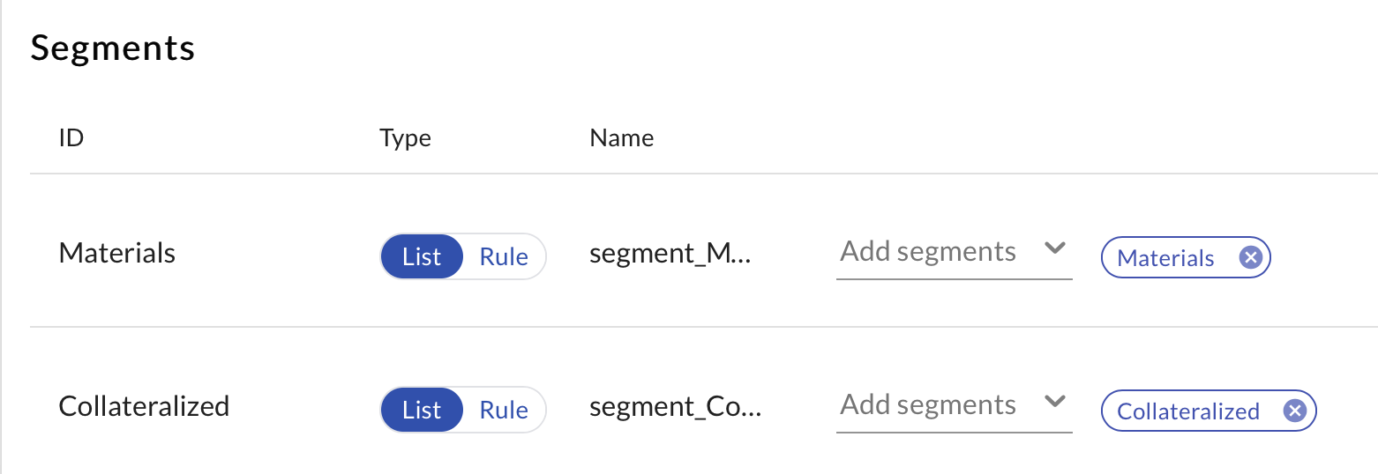The image size is (1378, 474).
Task: Focus the Add segments field in Collateralized row
Action: [928, 405]
